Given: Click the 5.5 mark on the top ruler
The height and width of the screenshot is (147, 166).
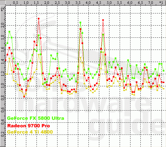Looking at the screenshot, I should coord(119,3).
